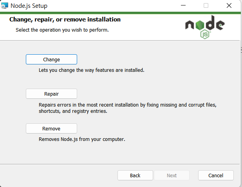Go Back to the previous setup page
The height and width of the screenshot is (187, 242).
coord(135,175)
